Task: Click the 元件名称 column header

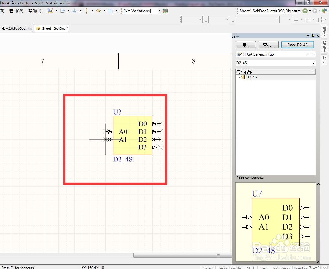Action: click(276, 72)
